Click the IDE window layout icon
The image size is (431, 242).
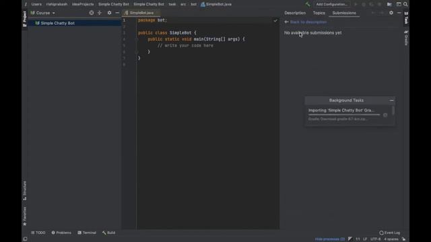pos(399,4)
